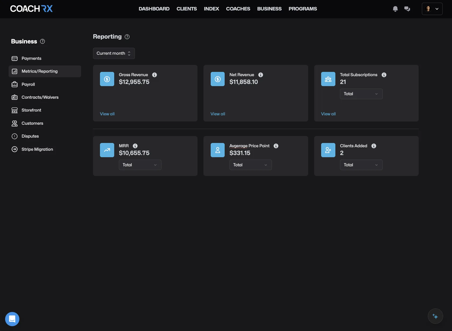Click the Gross Revenue dollar icon
Viewport: 452px width, 331px height.
(x=107, y=79)
